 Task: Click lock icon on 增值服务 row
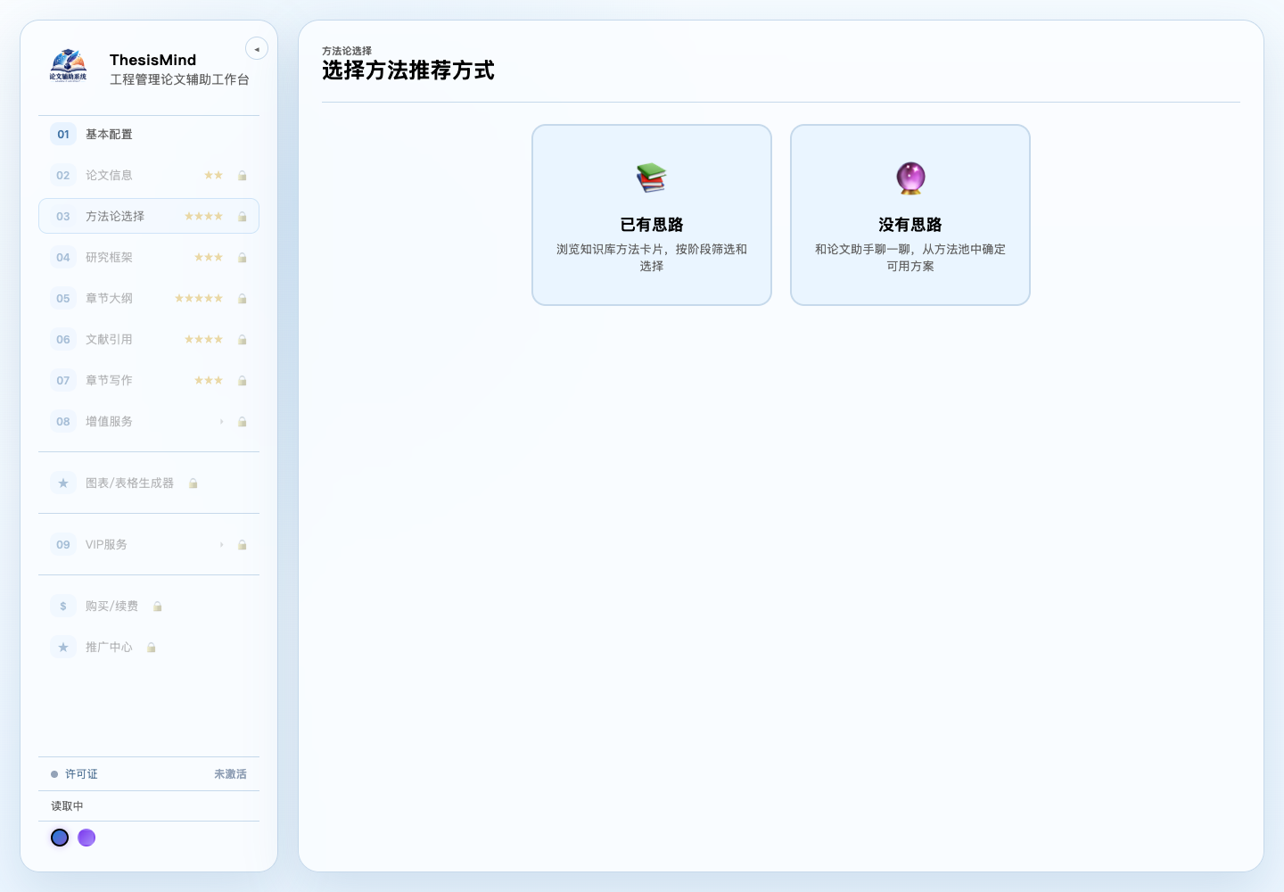(x=242, y=422)
